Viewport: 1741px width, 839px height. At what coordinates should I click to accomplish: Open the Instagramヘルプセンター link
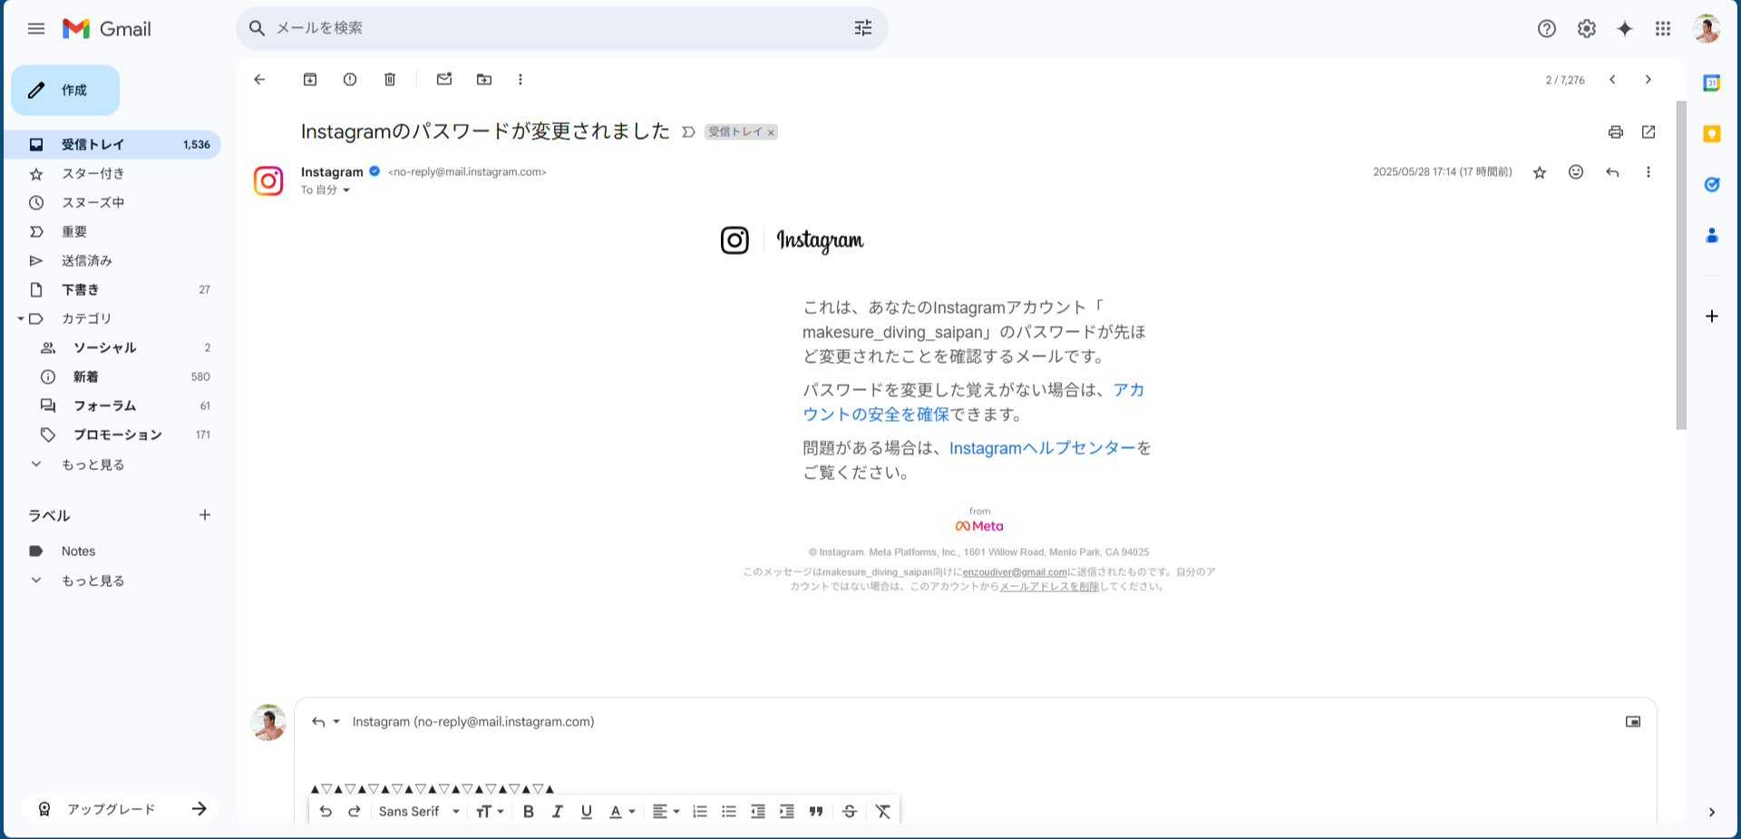1042,448
